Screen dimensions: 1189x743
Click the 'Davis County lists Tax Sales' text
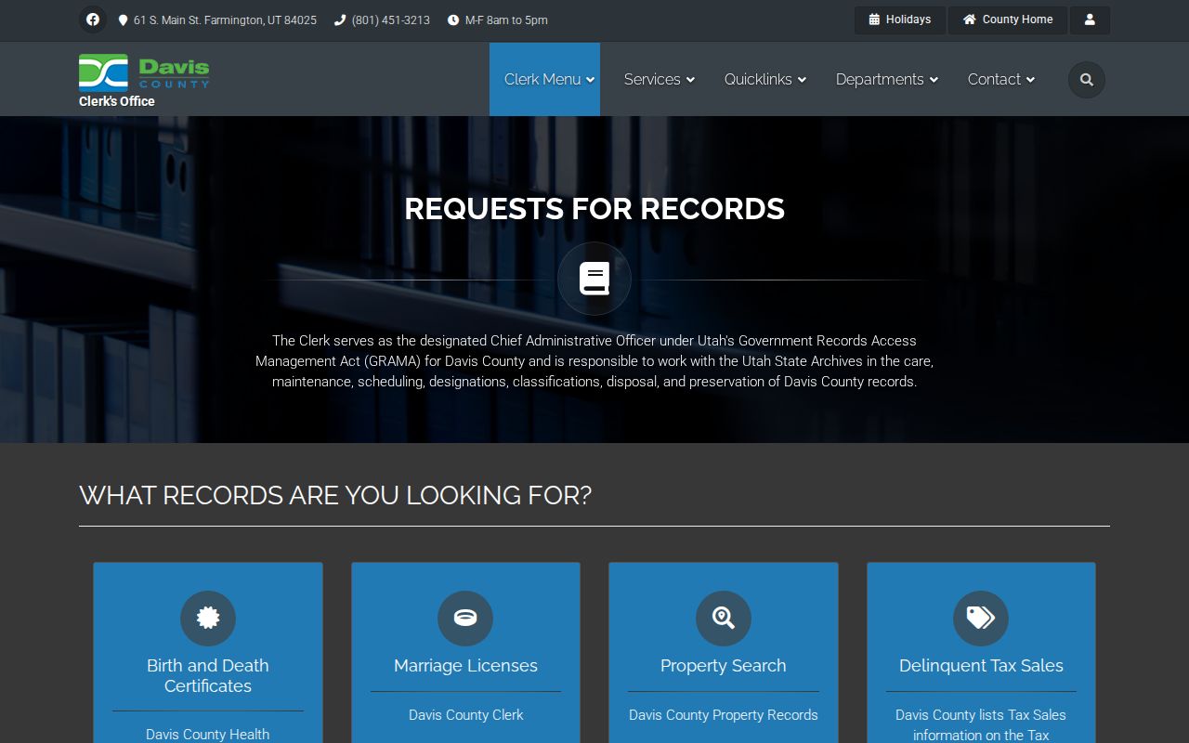[x=981, y=715]
